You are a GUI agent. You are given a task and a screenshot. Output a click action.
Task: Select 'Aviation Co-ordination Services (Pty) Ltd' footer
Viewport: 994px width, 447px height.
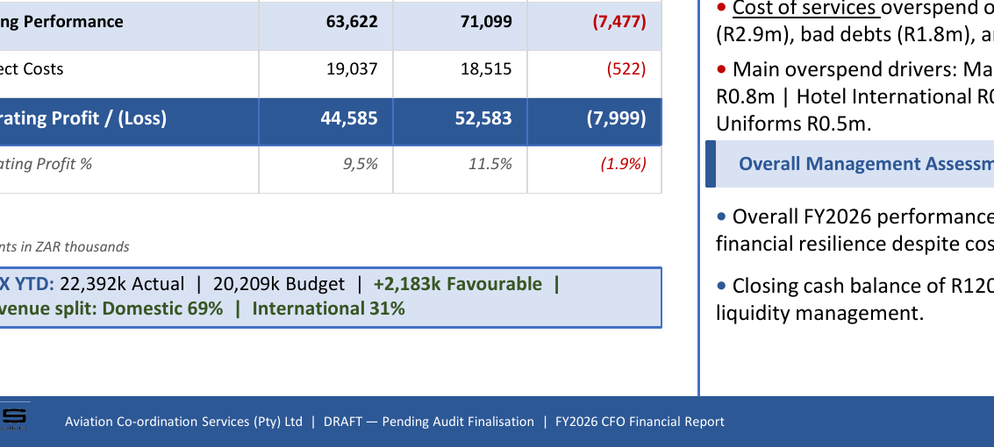(x=184, y=422)
